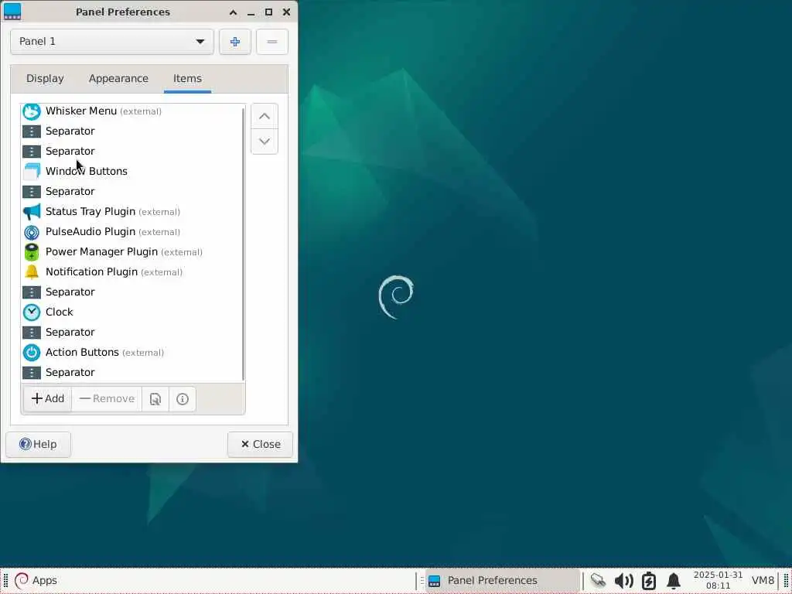Viewport: 792px width, 594px height.
Task: Click the Add button
Action: pos(47,399)
